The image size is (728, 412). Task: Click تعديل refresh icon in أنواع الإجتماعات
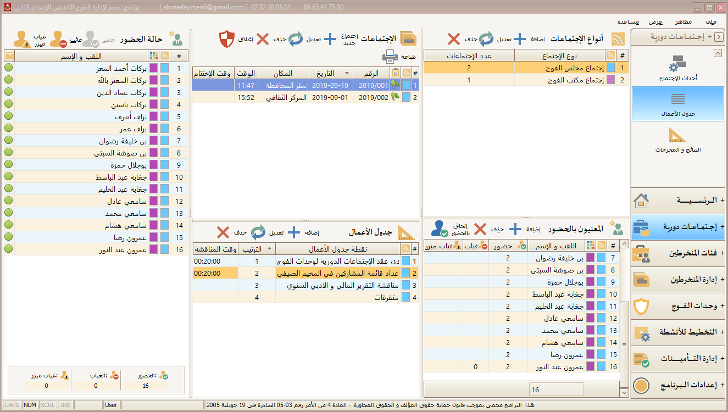click(x=487, y=40)
